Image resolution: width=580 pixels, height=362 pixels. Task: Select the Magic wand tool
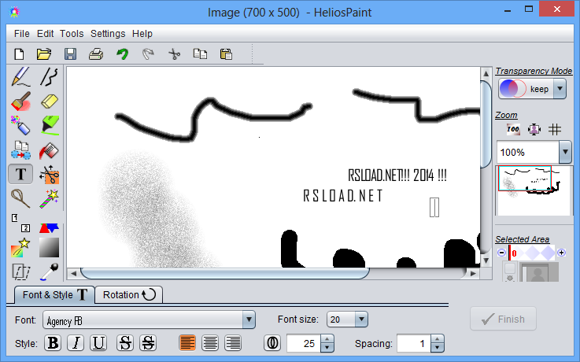(x=50, y=198)
